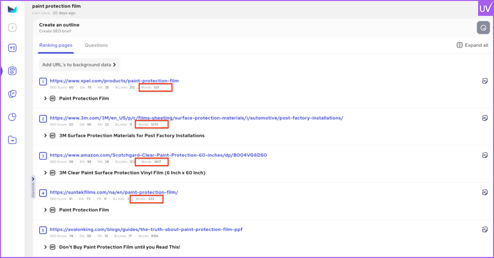Switch to the Questions tab
Image resolution: width=494 pixels, height=258 pixels.
point(96,45)
